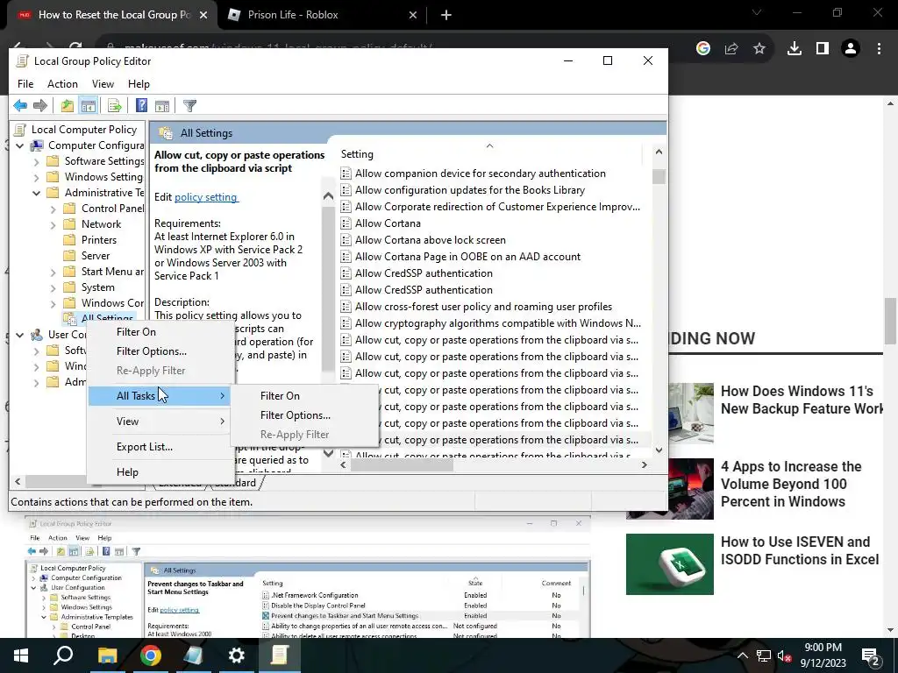This screenshot has height=673, width=898.
Task: Click the Back arrow in Group Policy toolbar
Action: click(21, 105)
